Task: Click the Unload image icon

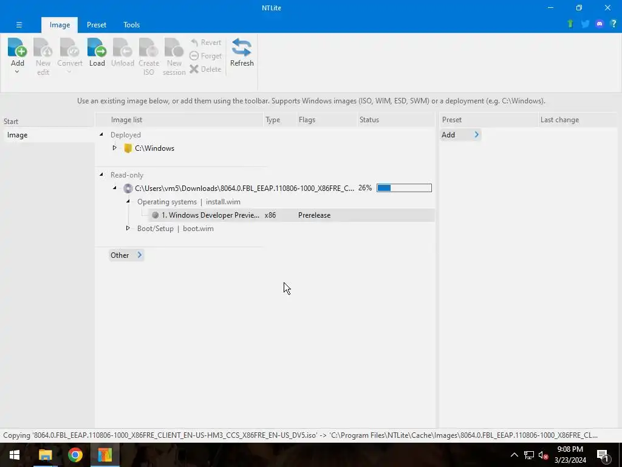Action: [122, 47]
